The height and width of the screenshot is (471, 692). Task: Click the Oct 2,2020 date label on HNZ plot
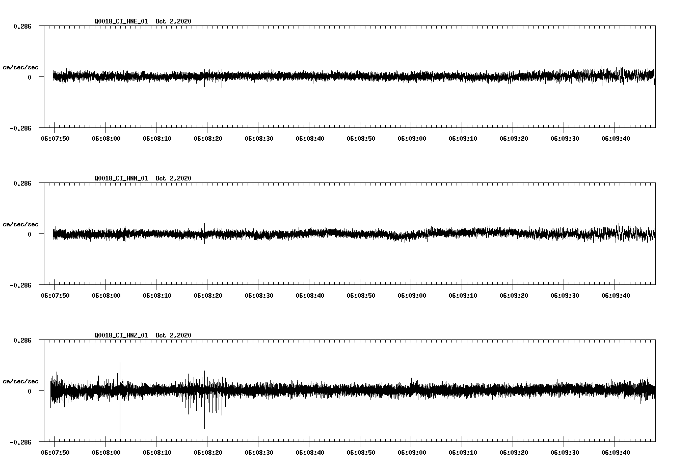pyautogui.click(x=173, y=334)
